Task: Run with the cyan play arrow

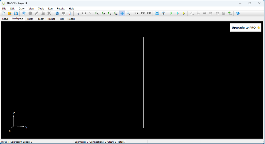Action: [x=177, y=13]
